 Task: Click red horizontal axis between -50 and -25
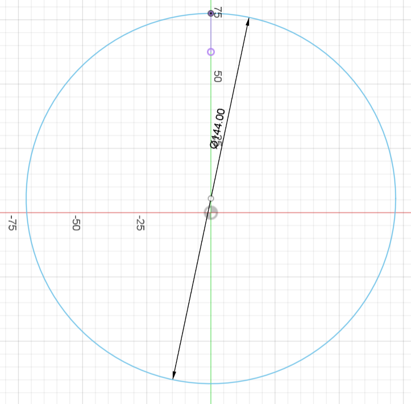(x=108, y=213)
